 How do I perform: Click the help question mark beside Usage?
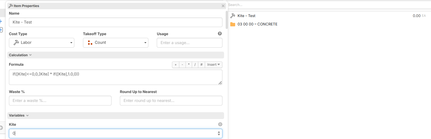[220, 34]
